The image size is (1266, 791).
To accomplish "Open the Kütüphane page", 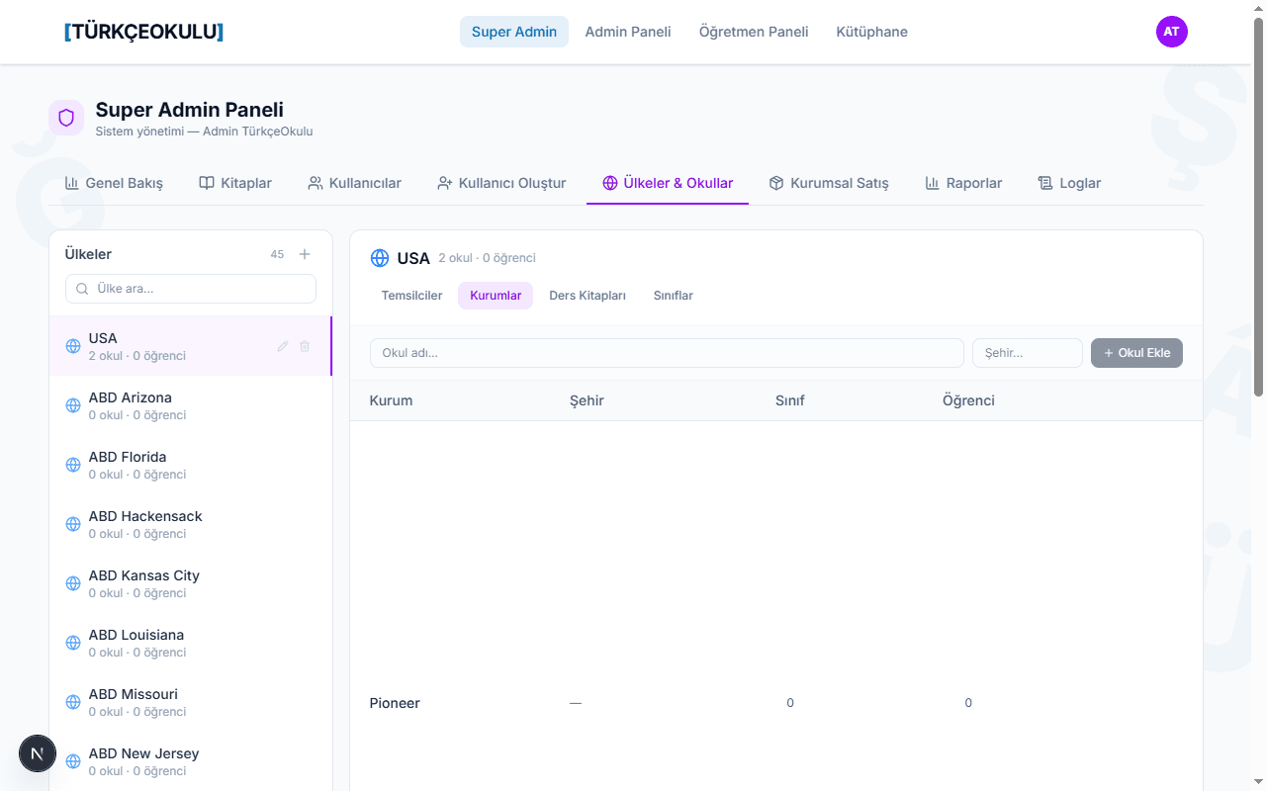I will [x=872, y=32].
